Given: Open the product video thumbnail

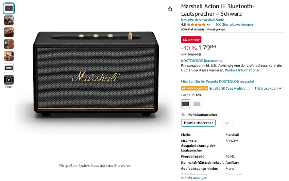Looking at the screenshot, I should pyautogui.click(x=9, y=80).
